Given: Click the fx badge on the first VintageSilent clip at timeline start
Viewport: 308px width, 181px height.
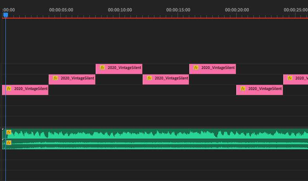Looking at the screenshot, I should tap(9, 89).
